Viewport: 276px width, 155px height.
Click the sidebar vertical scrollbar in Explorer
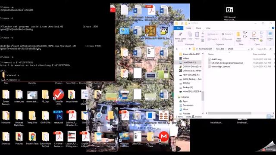[203, 96]
